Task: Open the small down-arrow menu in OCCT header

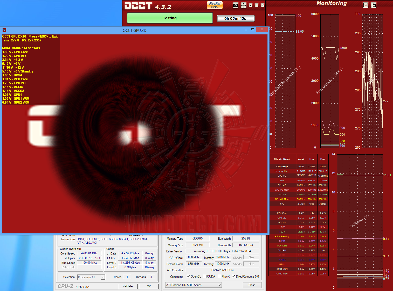Action: pyautogui.click(x=251, y=5)
